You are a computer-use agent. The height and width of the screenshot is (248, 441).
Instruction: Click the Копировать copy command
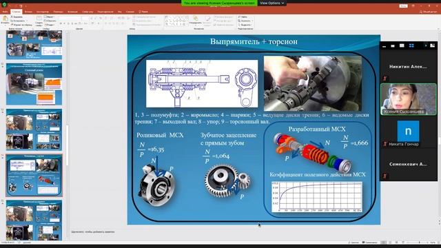pos(18,21)
